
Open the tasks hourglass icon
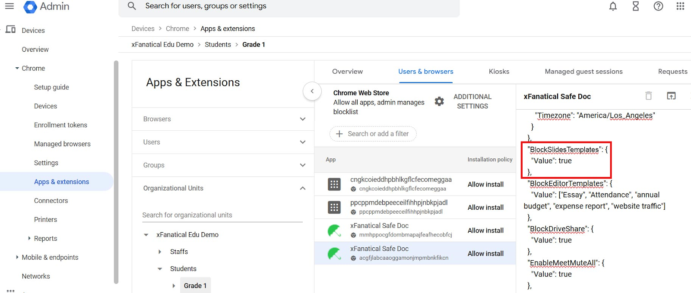pos(636,6)
